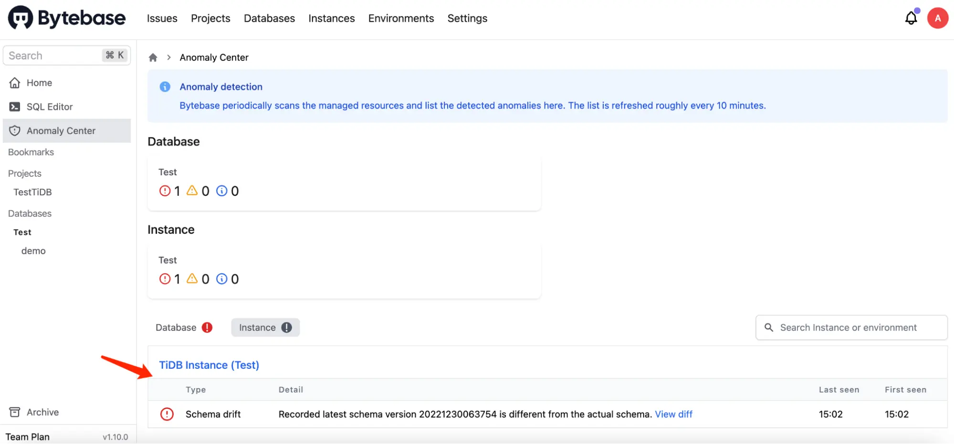The height and width of the screenshot is (444, 954).
Task: Click the ⌘ K shortcut badge
Action: pyautogui.click(x=115, y=55)
